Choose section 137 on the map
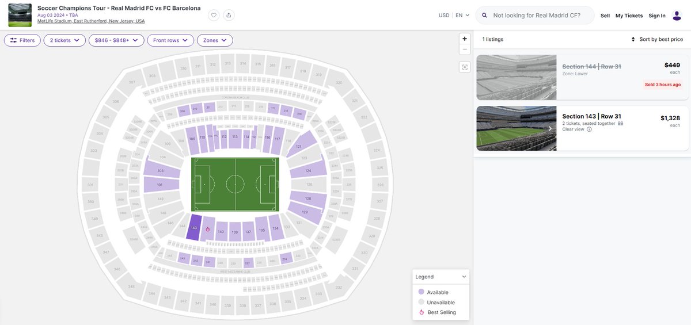The image size is (691, 325). tap(248, 232)
